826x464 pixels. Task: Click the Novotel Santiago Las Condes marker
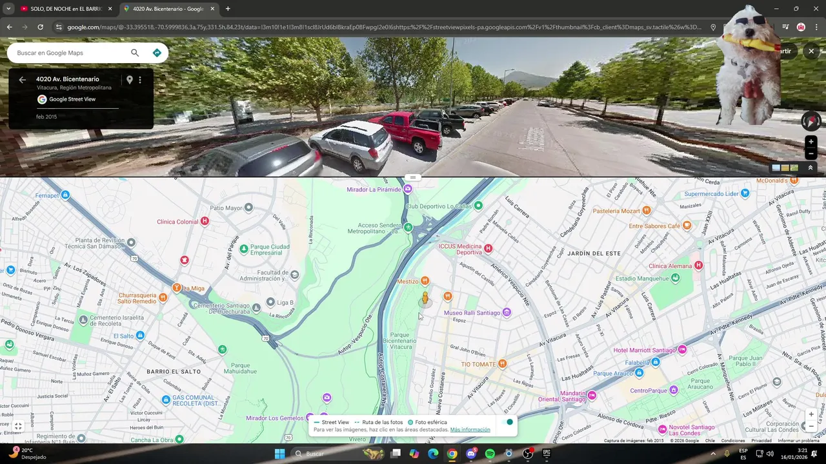coord(662,429)
